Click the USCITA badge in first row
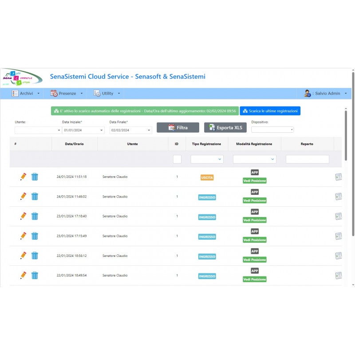The image size is (355, 355). (207, 177)
